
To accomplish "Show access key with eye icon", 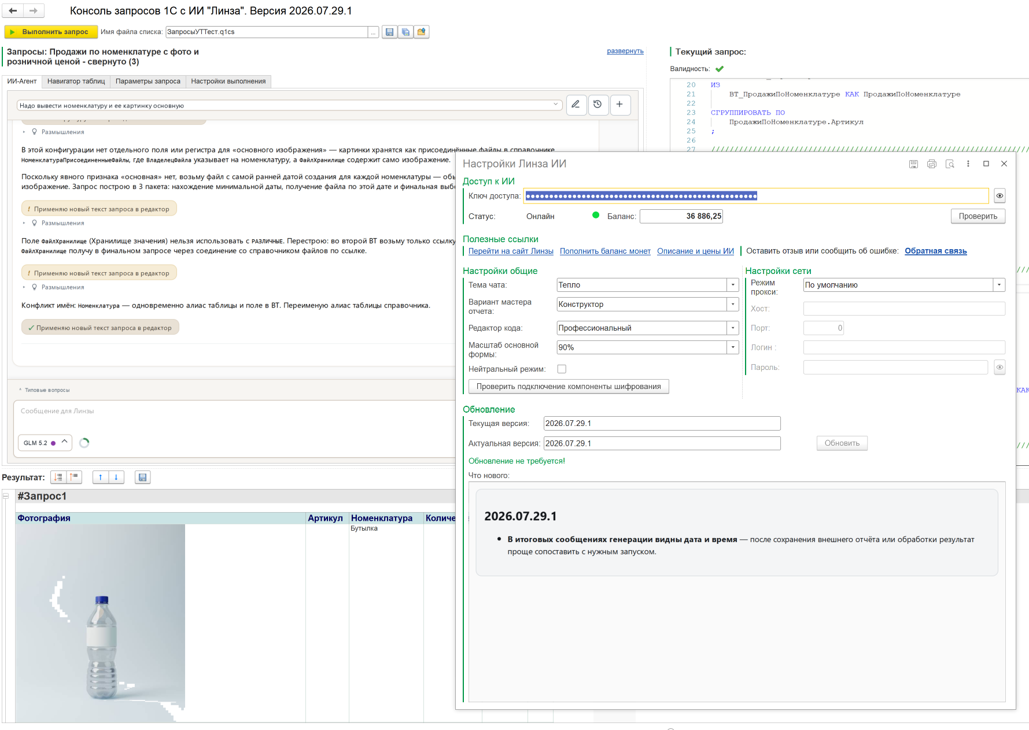I will pos(1000,196).
